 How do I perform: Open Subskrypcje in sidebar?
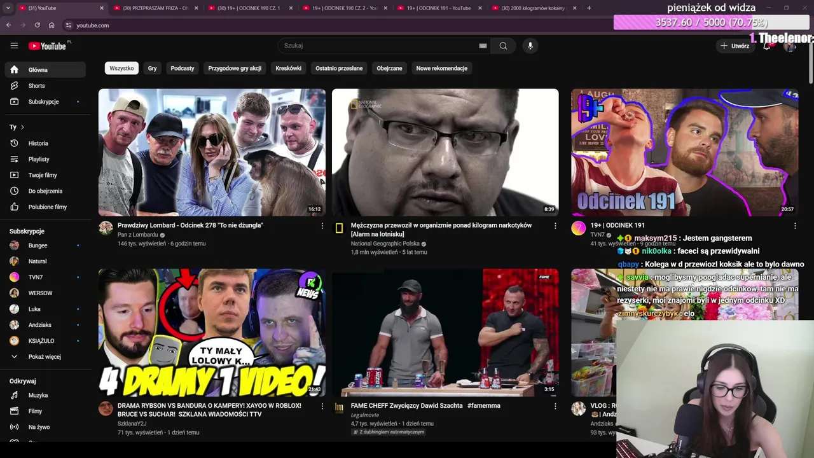click(45, 102)
